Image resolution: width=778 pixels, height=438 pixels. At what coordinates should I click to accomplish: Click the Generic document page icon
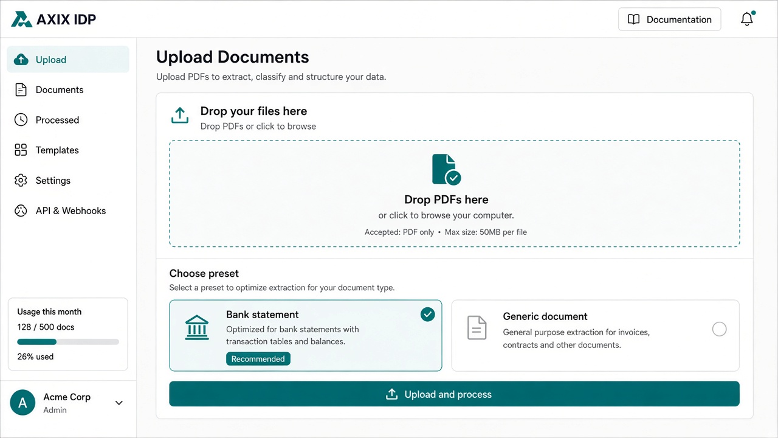[x=477, y=328]
